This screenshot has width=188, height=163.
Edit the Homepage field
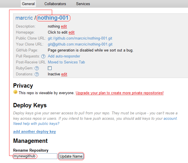71,32
